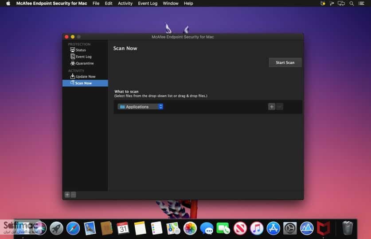This screenshot has height=239, width=371.
Task: Open Safari from the Dock
Action: pos(73,228)
